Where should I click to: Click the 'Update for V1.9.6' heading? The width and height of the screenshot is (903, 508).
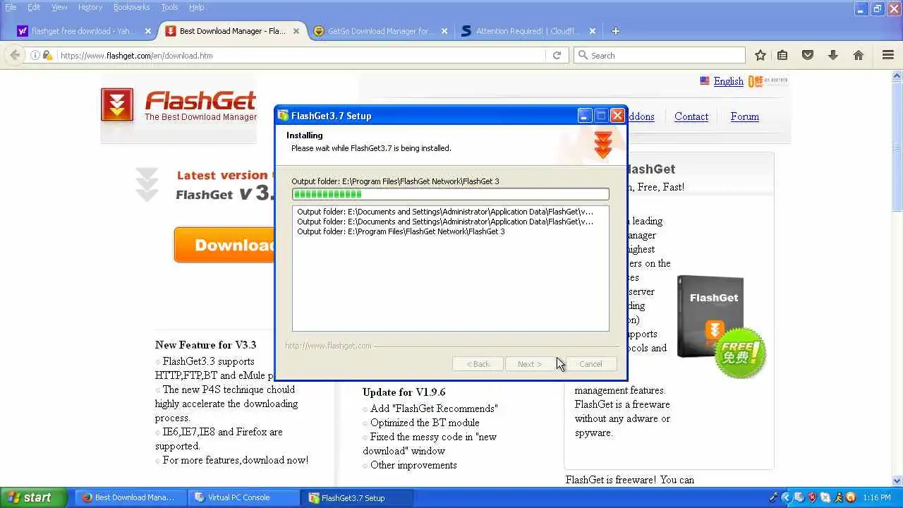click(404, 392)
